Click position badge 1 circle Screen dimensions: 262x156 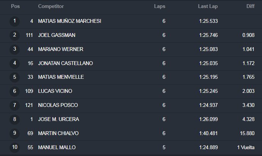point(15,21)
